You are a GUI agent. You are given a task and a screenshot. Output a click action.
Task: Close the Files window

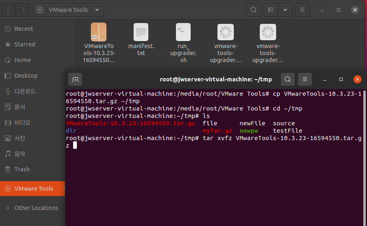coord(355,10)
